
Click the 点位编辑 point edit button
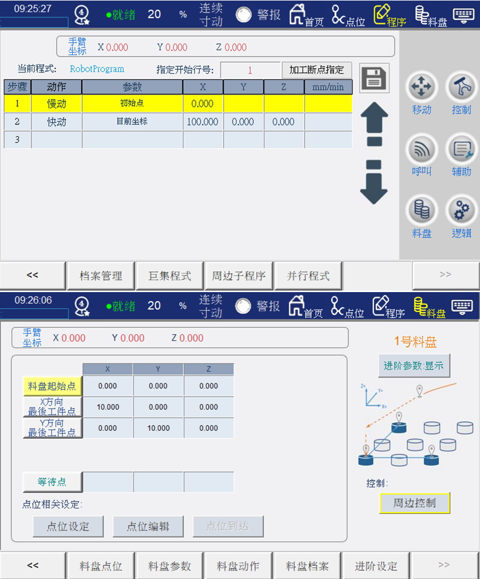[148, 527]
